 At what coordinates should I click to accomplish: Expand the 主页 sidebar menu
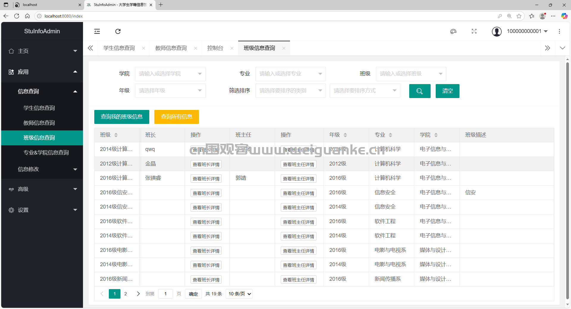(42, 51)
